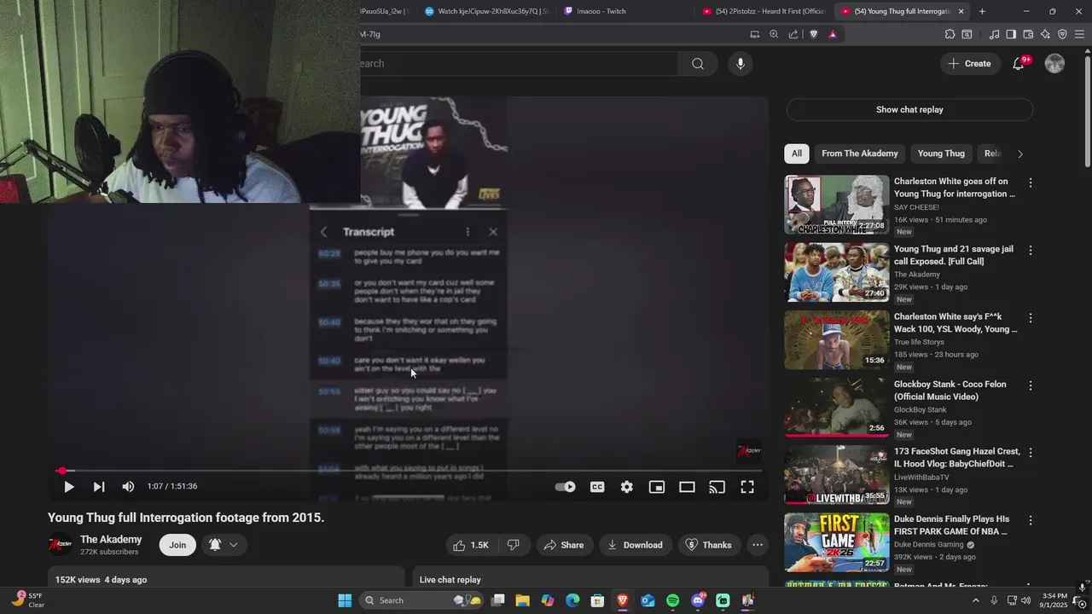Open Spotify from the taskbar
The height and width of the screenshot is (614, 1092).
tap(672, 600)
